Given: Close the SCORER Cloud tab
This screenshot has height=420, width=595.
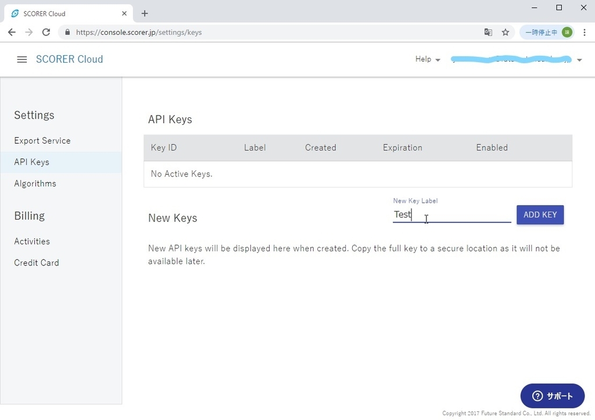Looking at the screenshot, I should tap(124, 14).
